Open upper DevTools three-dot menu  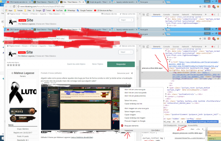218,15
